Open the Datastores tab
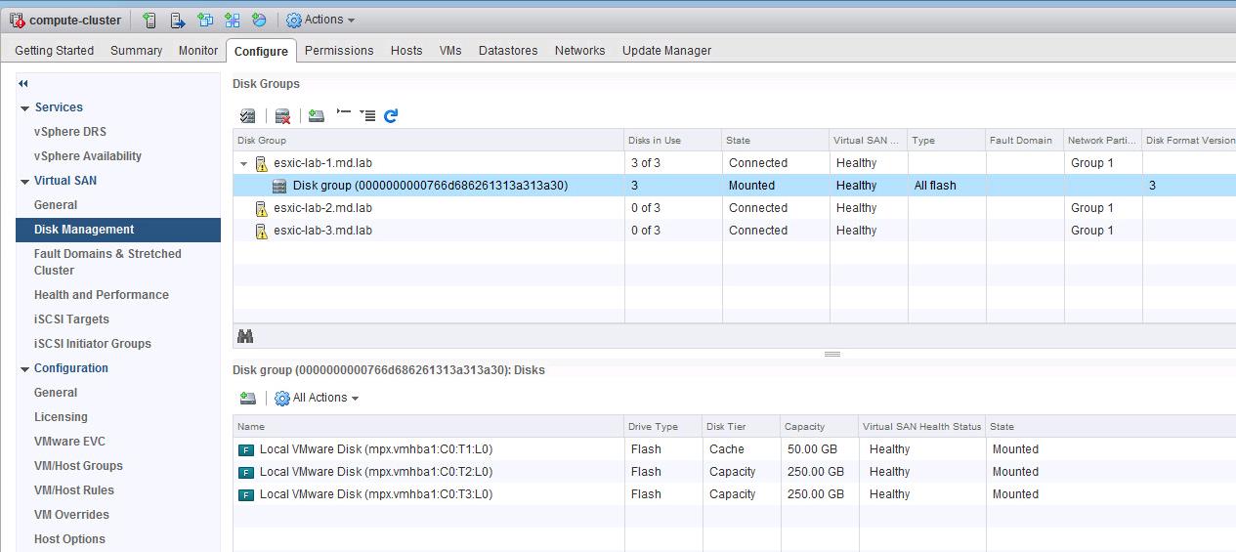1236x552 pixels. tap(508, 51)
